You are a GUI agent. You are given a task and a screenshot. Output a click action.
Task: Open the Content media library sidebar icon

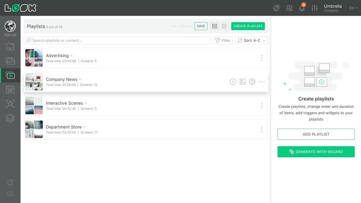(x=10, y=61)
